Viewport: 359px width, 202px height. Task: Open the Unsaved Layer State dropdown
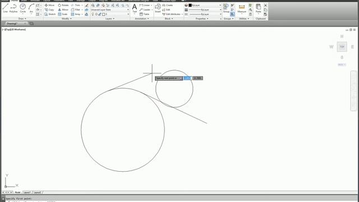(110, 10)
